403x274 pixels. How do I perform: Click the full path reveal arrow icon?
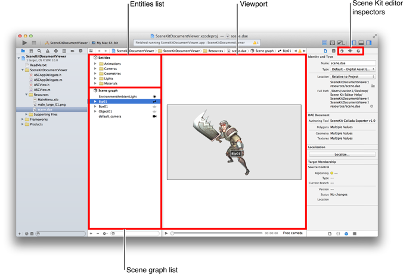tap(371, 106)
